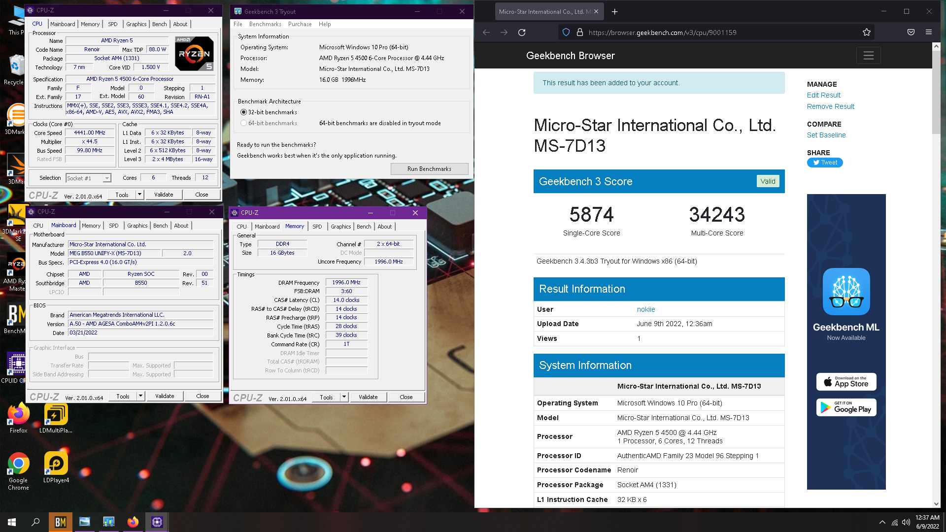Open Memory tab in top CPU-Z window

pyautogui.click(x=90, y=24)
